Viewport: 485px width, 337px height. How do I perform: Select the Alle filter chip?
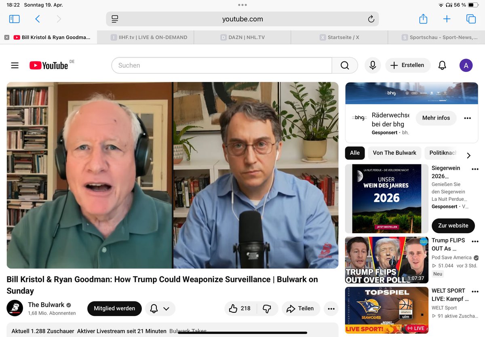(355, 153)
